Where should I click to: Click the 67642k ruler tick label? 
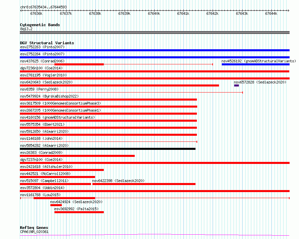coord(212,14)
